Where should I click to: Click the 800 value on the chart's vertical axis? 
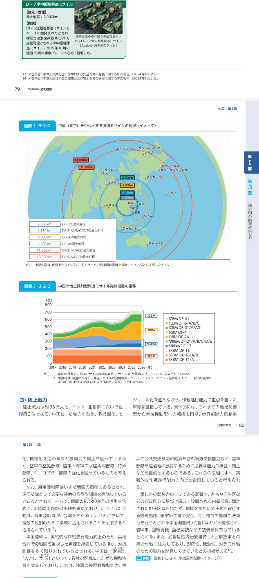[48, 305]
